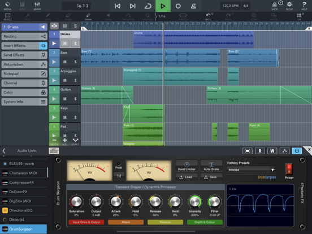Viewport: 312px width, 234px height.
Task: Choose the Select tool
Action: 7,16
